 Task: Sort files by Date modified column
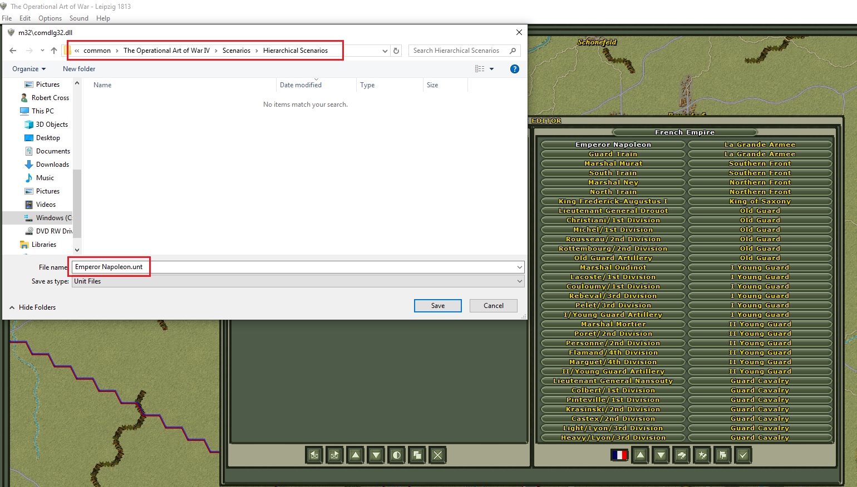coord(300,85)
